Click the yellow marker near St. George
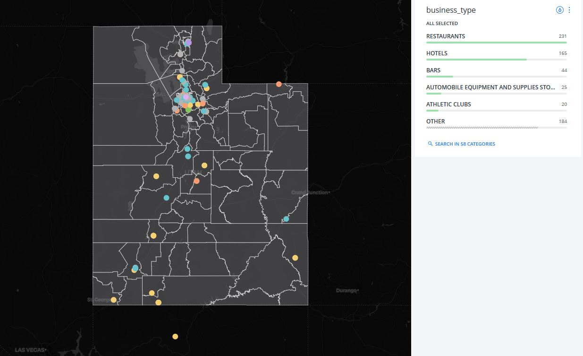This screenshot has height=356, width=583. pos(113,299)
